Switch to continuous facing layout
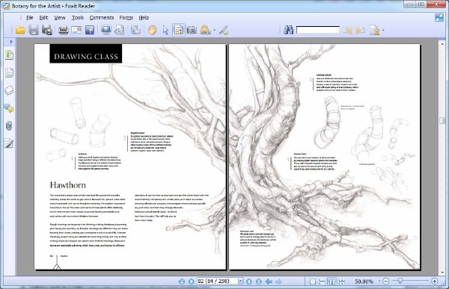 (342, 282)
